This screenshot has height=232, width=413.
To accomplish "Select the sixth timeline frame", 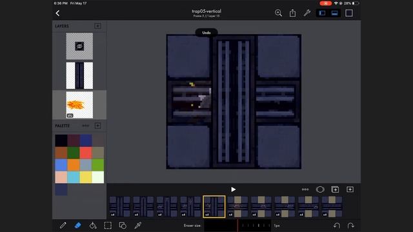I will 237,206.
